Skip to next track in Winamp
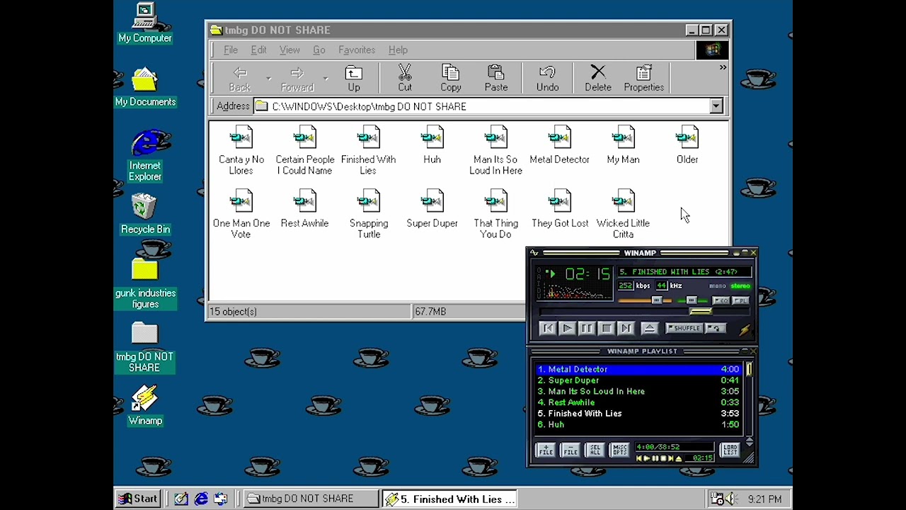The height and width of the screenshot is (510, 906). coord(626,329)
